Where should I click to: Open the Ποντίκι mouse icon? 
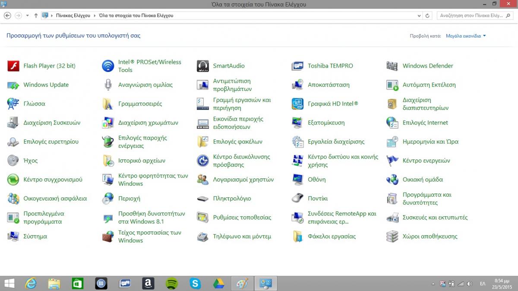pos(298,199)
